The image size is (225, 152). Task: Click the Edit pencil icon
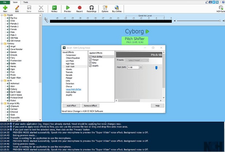pos(17,8)
